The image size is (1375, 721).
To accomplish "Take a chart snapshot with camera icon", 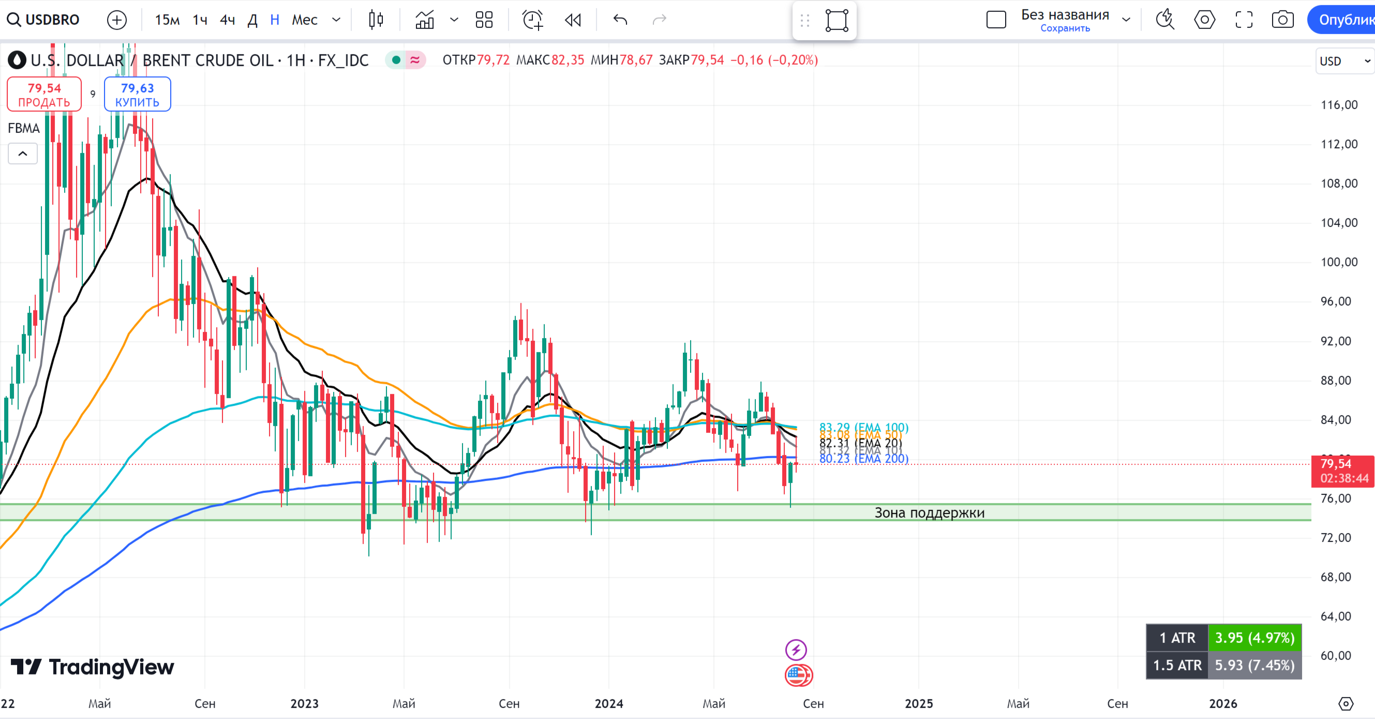I will 1282,20.
